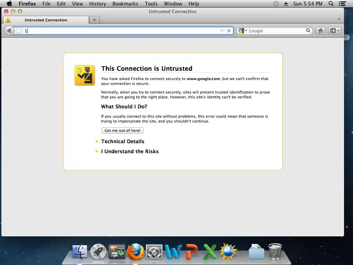Launch Microsoft Excel from the Dock
Screen dimensions: 353x265
point(210,252)
